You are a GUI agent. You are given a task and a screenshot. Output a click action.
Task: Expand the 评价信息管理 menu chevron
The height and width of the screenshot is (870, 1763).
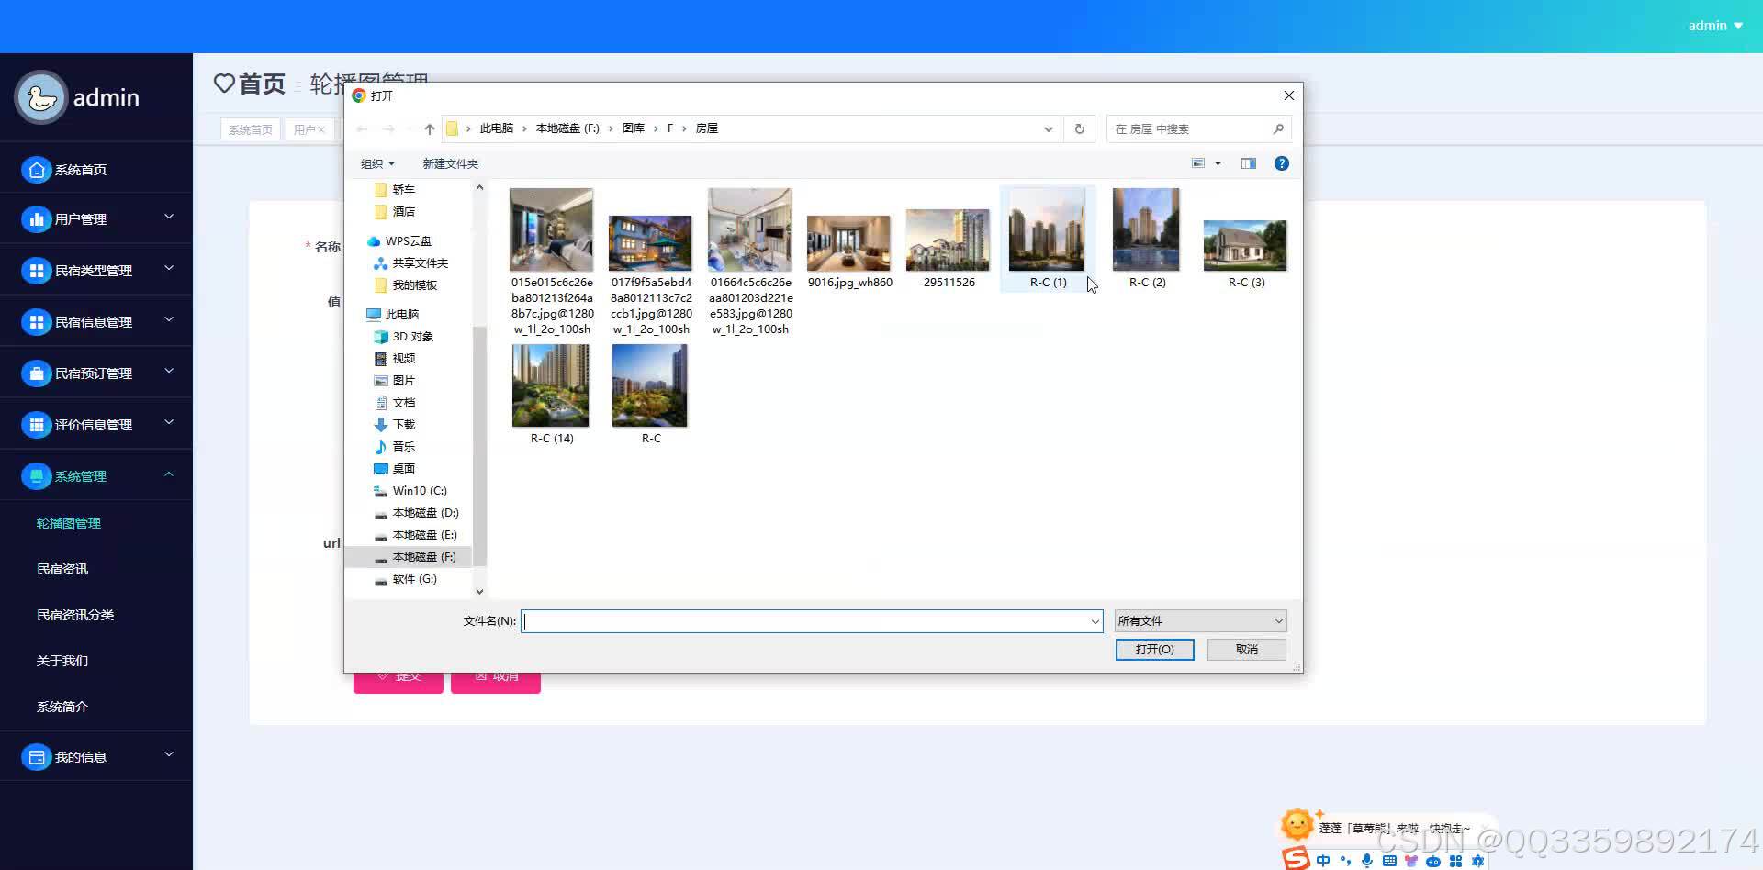169,422
